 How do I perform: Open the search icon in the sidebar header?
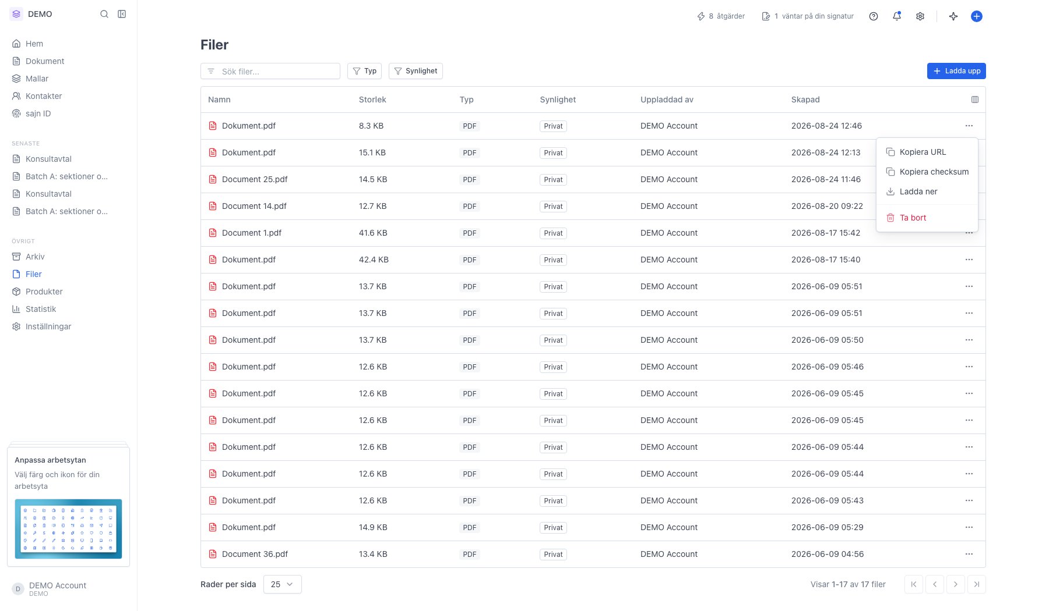[x=104, y=14]
